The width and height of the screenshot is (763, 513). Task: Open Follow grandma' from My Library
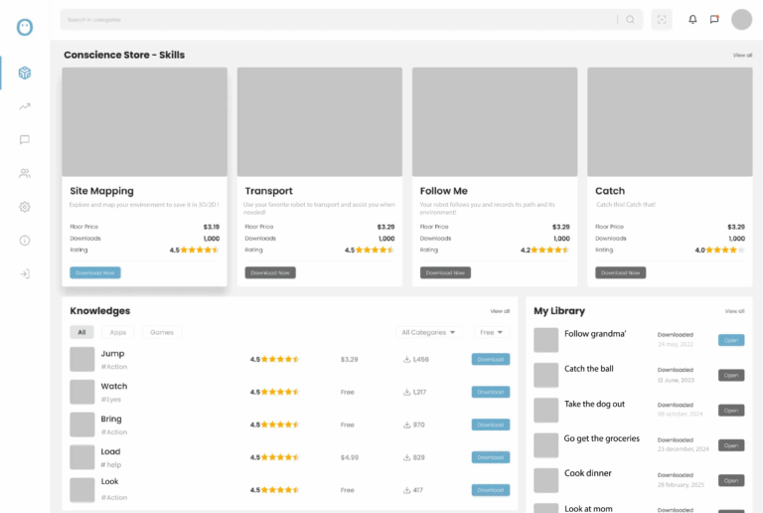point(731,340)
